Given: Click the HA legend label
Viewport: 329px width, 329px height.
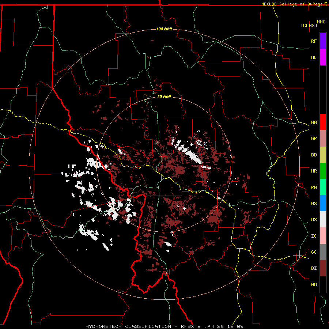Looking at the screenshot, I should pos(314,122).
